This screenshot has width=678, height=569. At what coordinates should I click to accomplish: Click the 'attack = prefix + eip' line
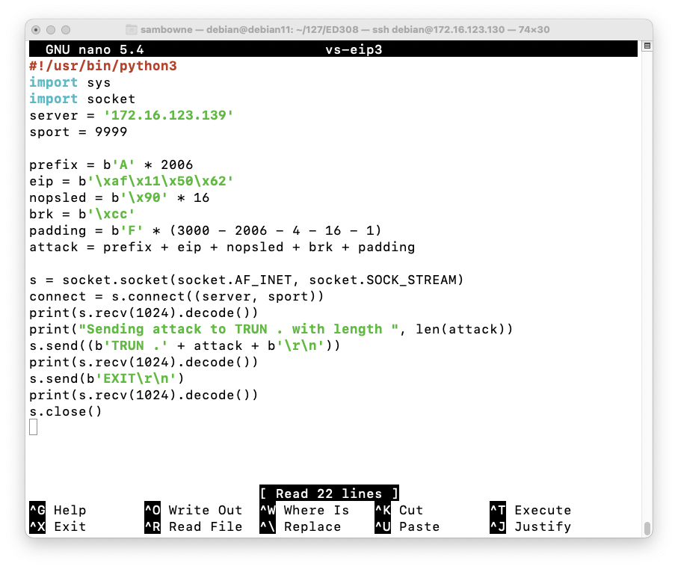(x=222, y=247)
